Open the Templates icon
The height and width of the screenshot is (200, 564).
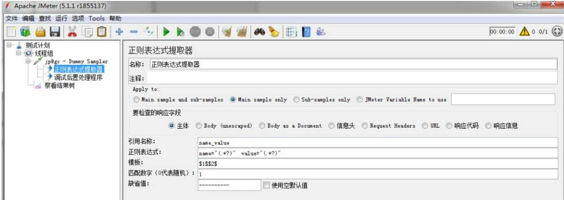(x=26, y=32)
